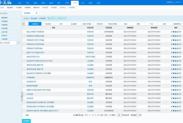Tick the checkbox for 响应式列表分页v4
Viewport: 183px width, 123px height.
pos(24,57)
